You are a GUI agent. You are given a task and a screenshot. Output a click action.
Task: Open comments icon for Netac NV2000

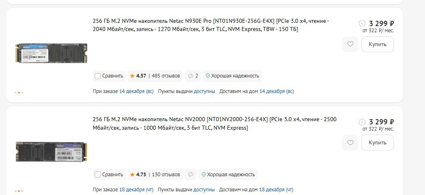(190, 175)
